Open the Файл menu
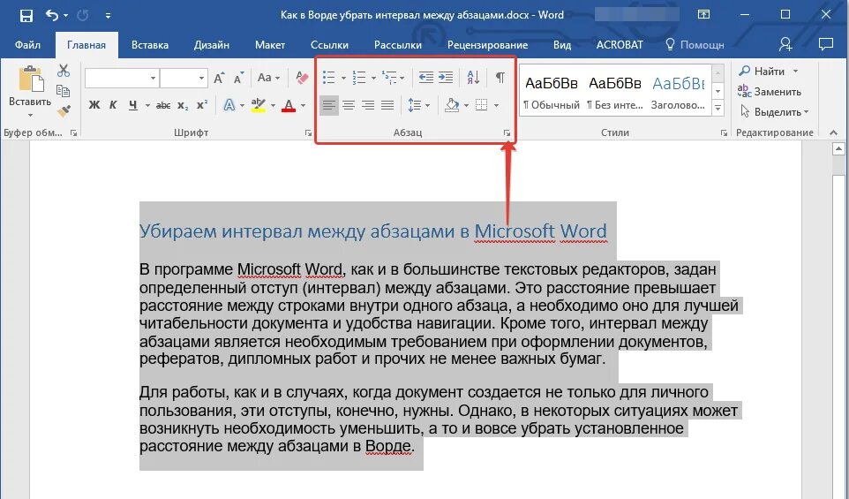Viewport: 849px width, 499px height. point(27,45)
